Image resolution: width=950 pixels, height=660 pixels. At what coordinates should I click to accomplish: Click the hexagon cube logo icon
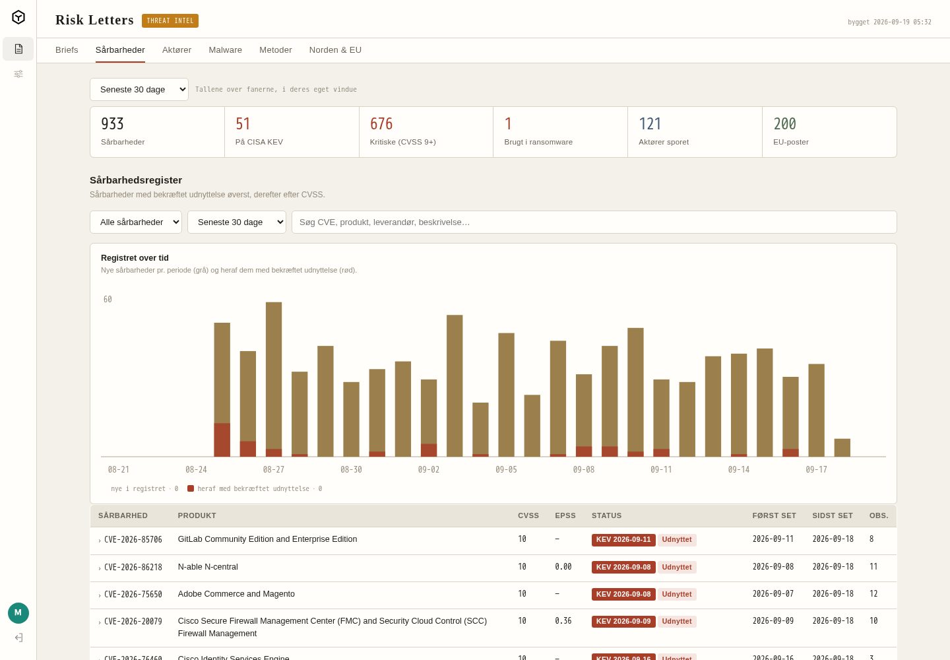click(18, 17)
